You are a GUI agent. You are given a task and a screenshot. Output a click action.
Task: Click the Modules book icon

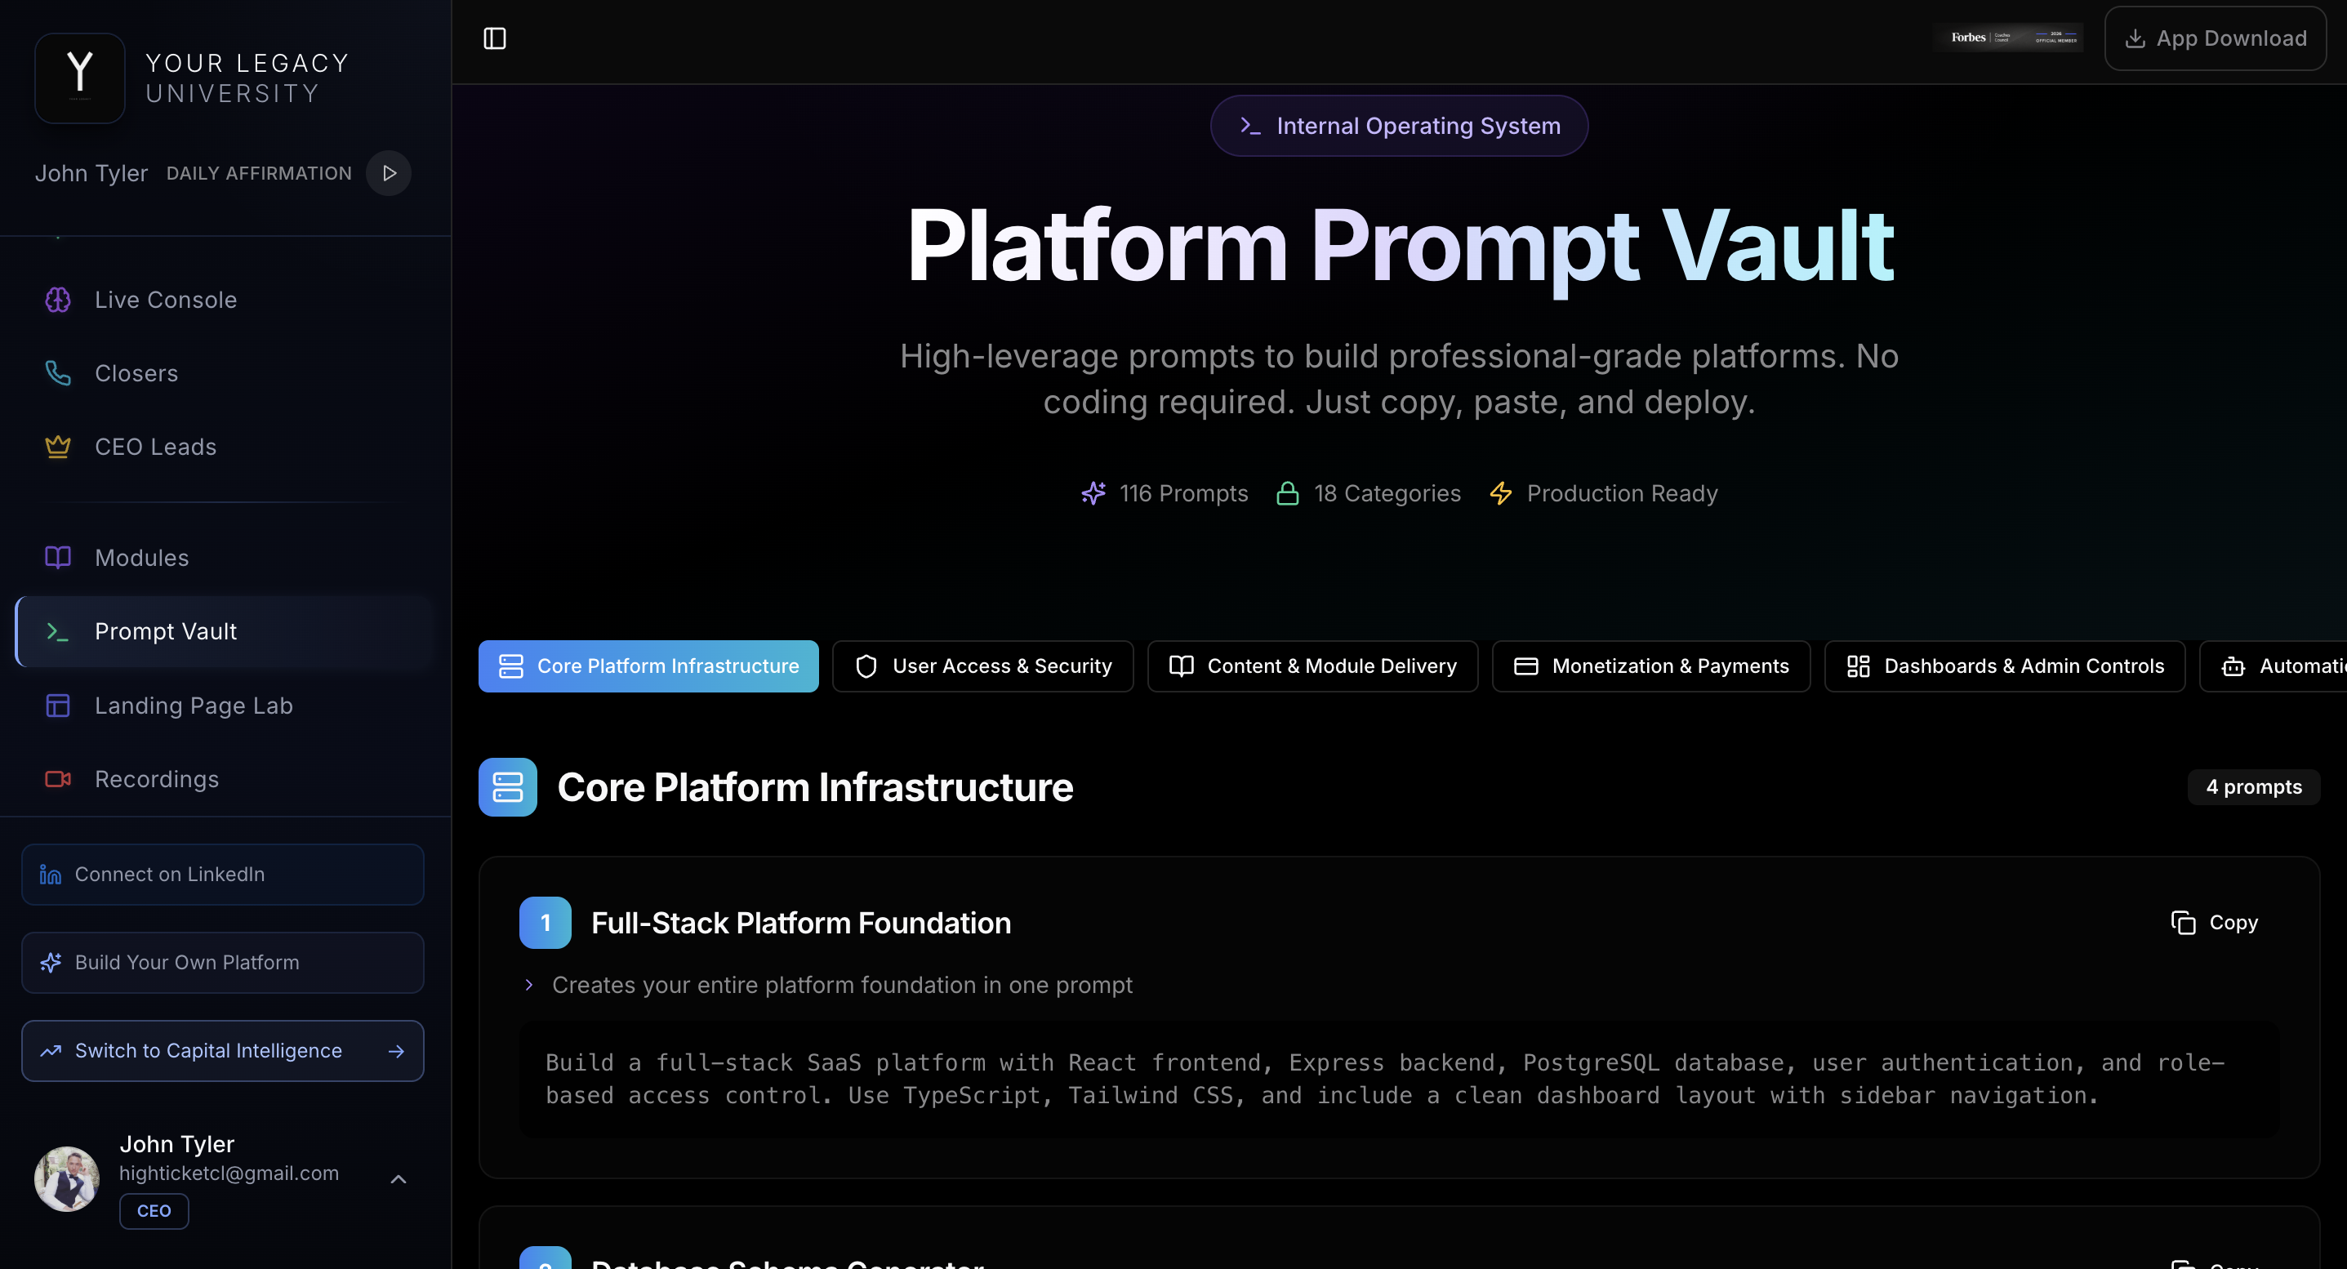(57, 558)
